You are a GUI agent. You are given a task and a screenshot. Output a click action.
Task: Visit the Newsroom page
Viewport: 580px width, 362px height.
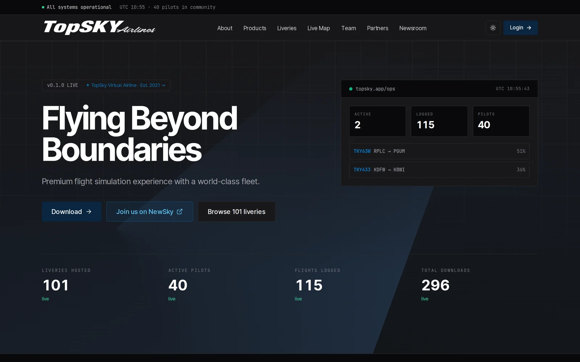pyautogui.click(x=413, y=28)
